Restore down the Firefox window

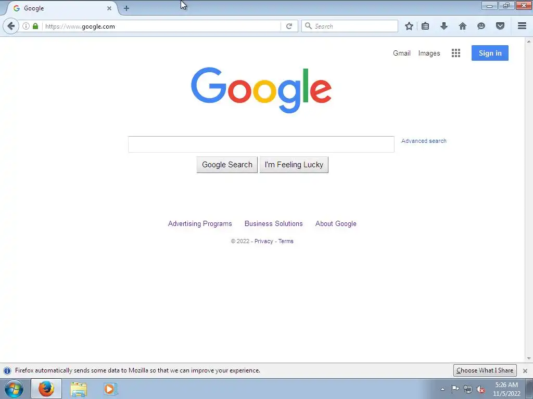tap(506, 5)
